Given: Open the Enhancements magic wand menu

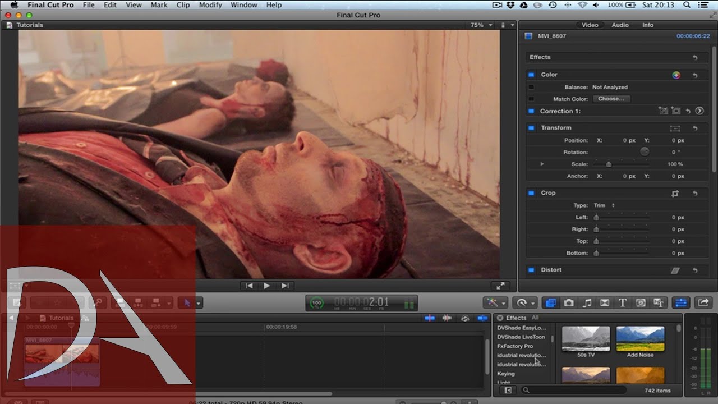Looking at the screenshot, I should [x=495, y=302].
